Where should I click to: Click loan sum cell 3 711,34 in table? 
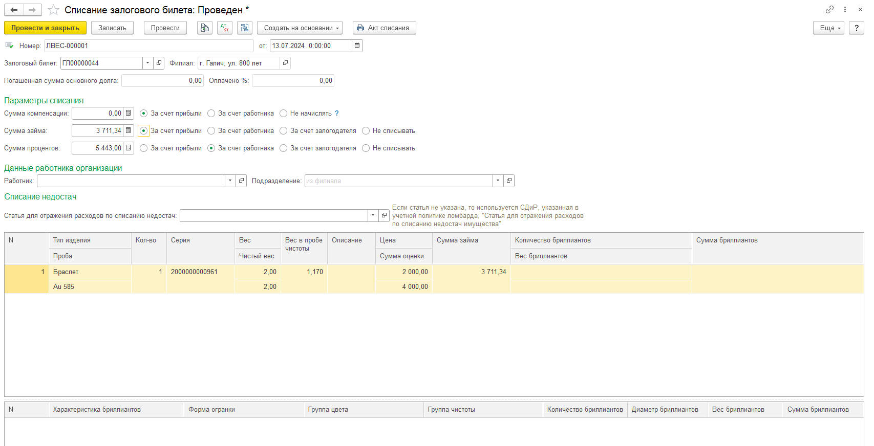(x=471, y=272)
